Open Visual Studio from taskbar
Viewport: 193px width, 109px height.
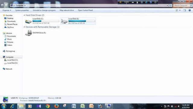[39, 106]
